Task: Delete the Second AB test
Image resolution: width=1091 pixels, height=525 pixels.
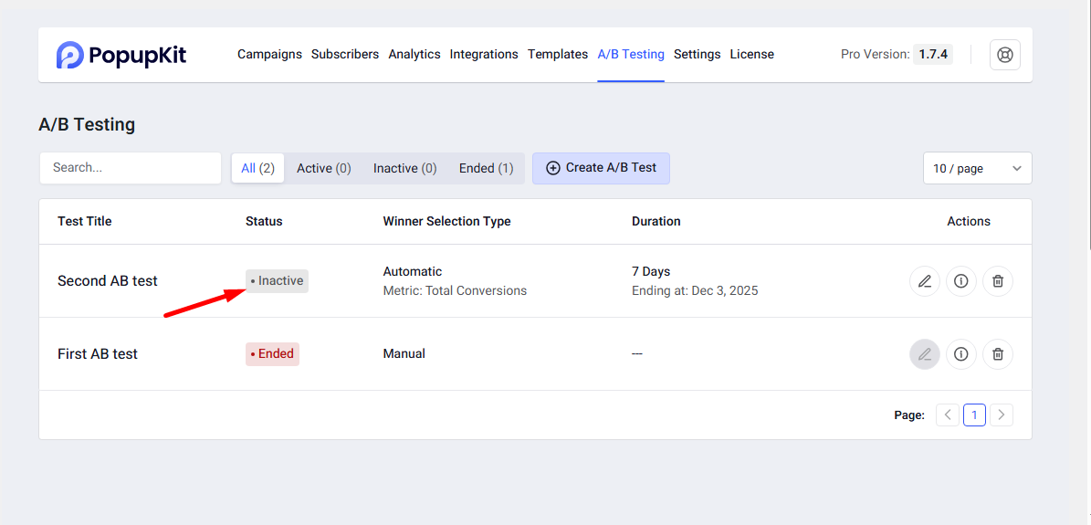Action: tap(998, 281)
